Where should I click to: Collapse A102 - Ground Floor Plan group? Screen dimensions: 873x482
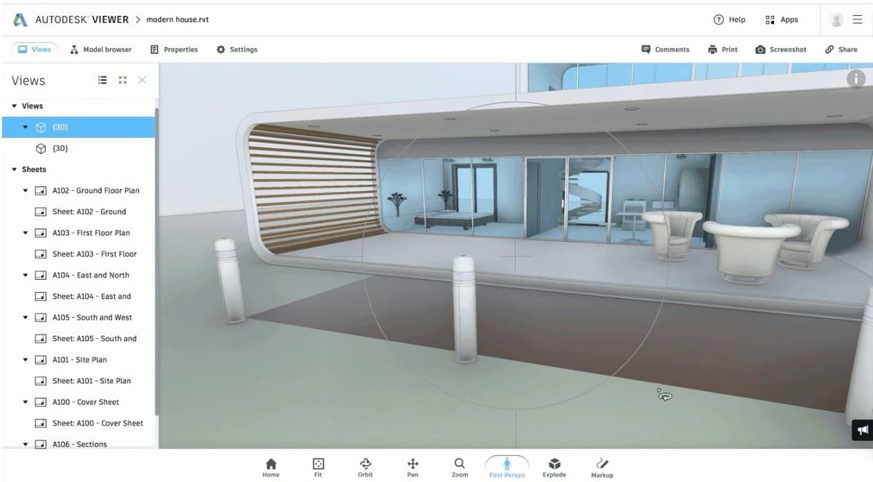tap(26, 190)
